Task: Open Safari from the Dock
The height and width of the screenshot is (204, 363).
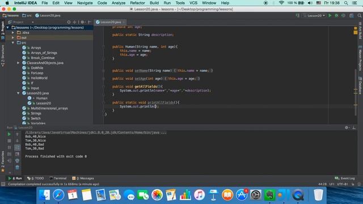Action: [x=58, y=195]
